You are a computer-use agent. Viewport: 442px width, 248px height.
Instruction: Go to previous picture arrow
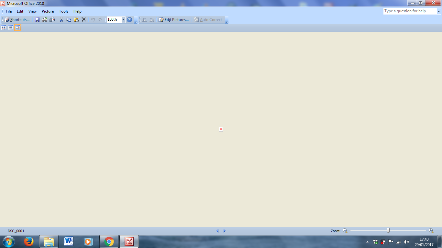[217, 231]
